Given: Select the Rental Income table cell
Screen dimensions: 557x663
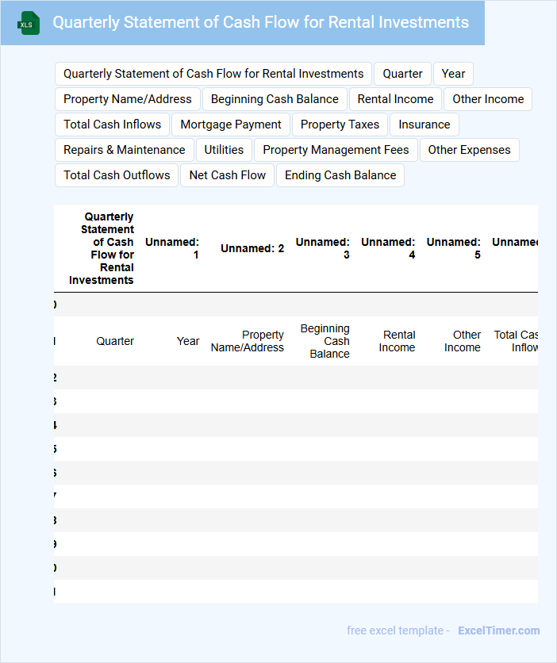Looking at the screenshot, I should tap(398, 341).
